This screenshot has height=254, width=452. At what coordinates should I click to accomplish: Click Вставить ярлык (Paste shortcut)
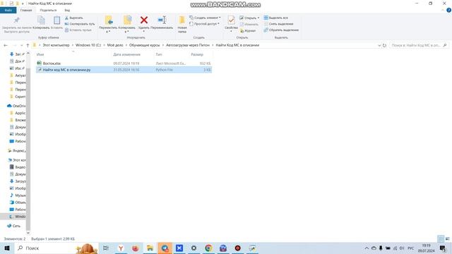[78, 30]
